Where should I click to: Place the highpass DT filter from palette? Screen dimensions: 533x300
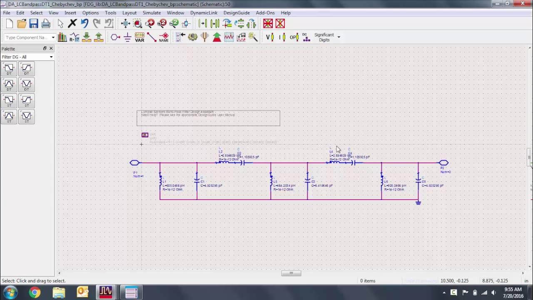click(27, 69)
